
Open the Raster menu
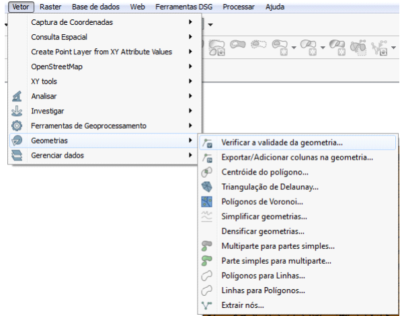(x=50, y=7)
